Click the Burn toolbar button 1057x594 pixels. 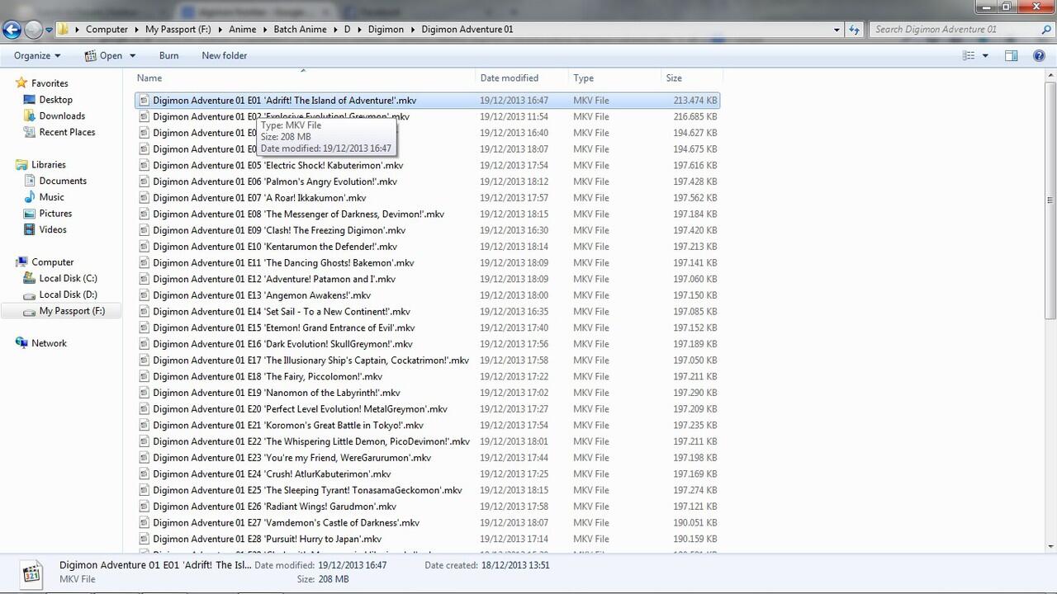[168, 55]
